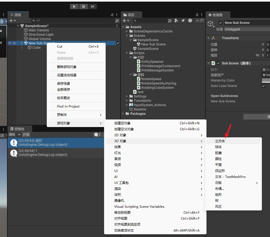Choose 摄像机 from the GameObject submenu
270x237 pixels.
tap(155, 201)
